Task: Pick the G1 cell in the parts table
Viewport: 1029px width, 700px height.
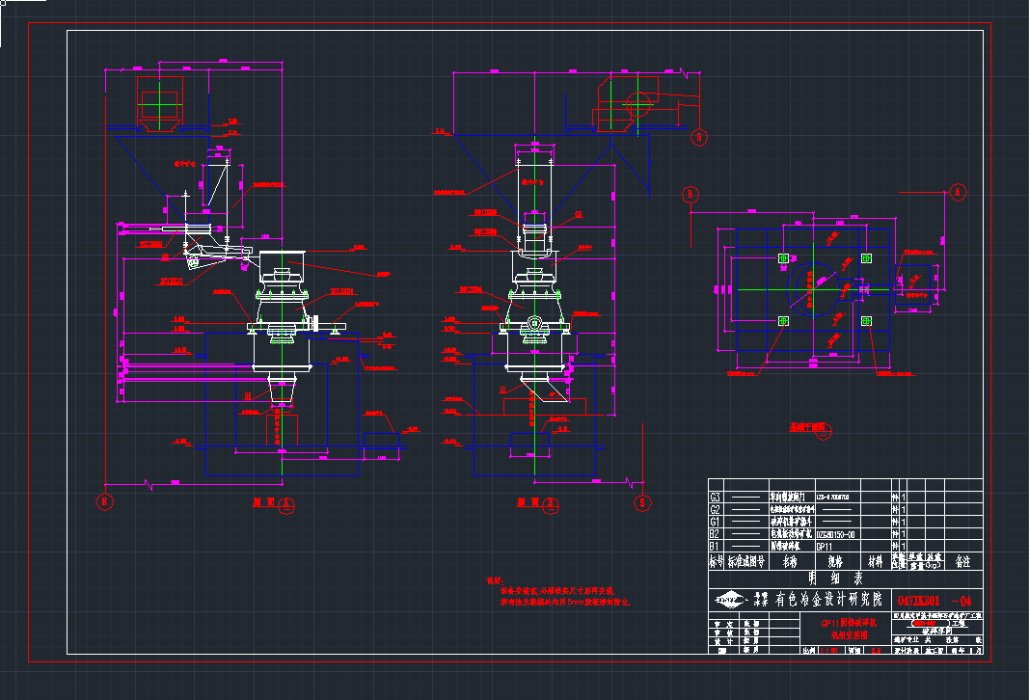Action: pyautogui.click(x=716, y=523)
